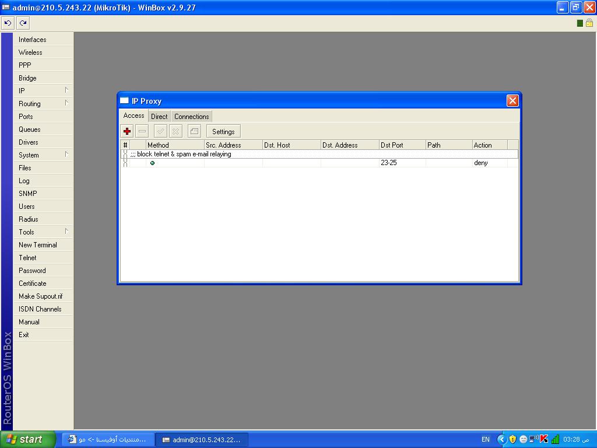Screen dimensions: 597x448
Task: Switch to the Direct tab
Action: [159, 117]
